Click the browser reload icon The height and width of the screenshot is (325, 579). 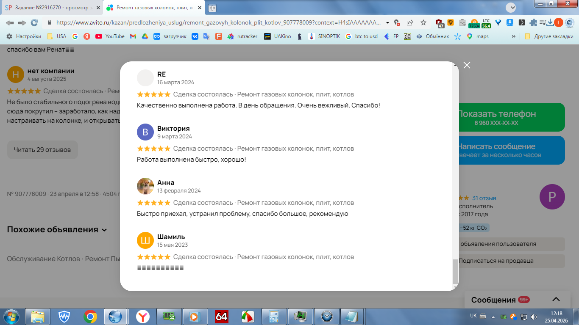(x=34, y=22)
